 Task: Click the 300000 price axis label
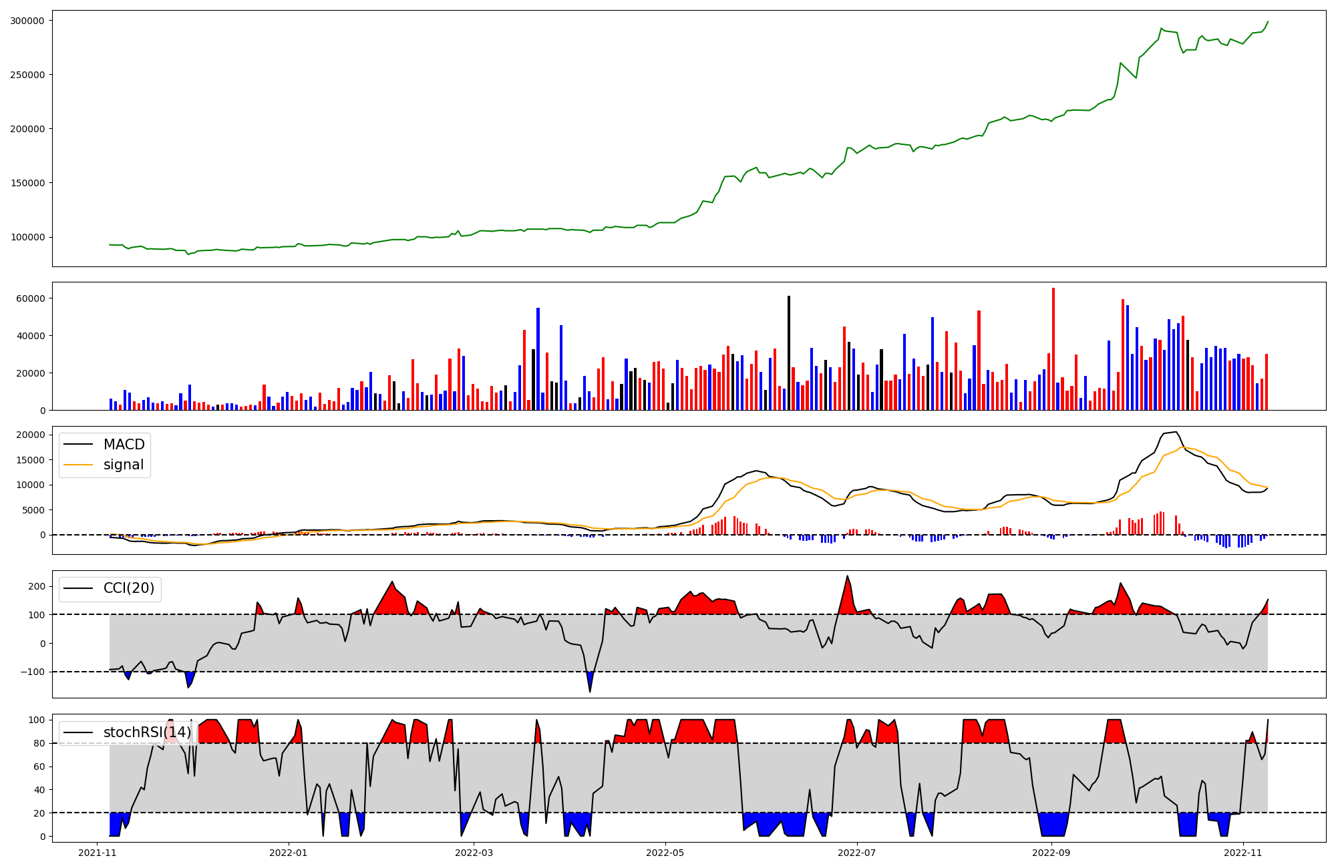point(27,21)
